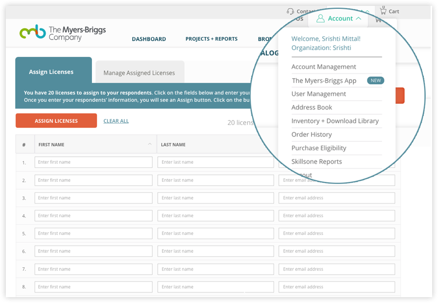The image size is (438, 303).
Task: Click the Account user profile icon
Action: (320, 19)
